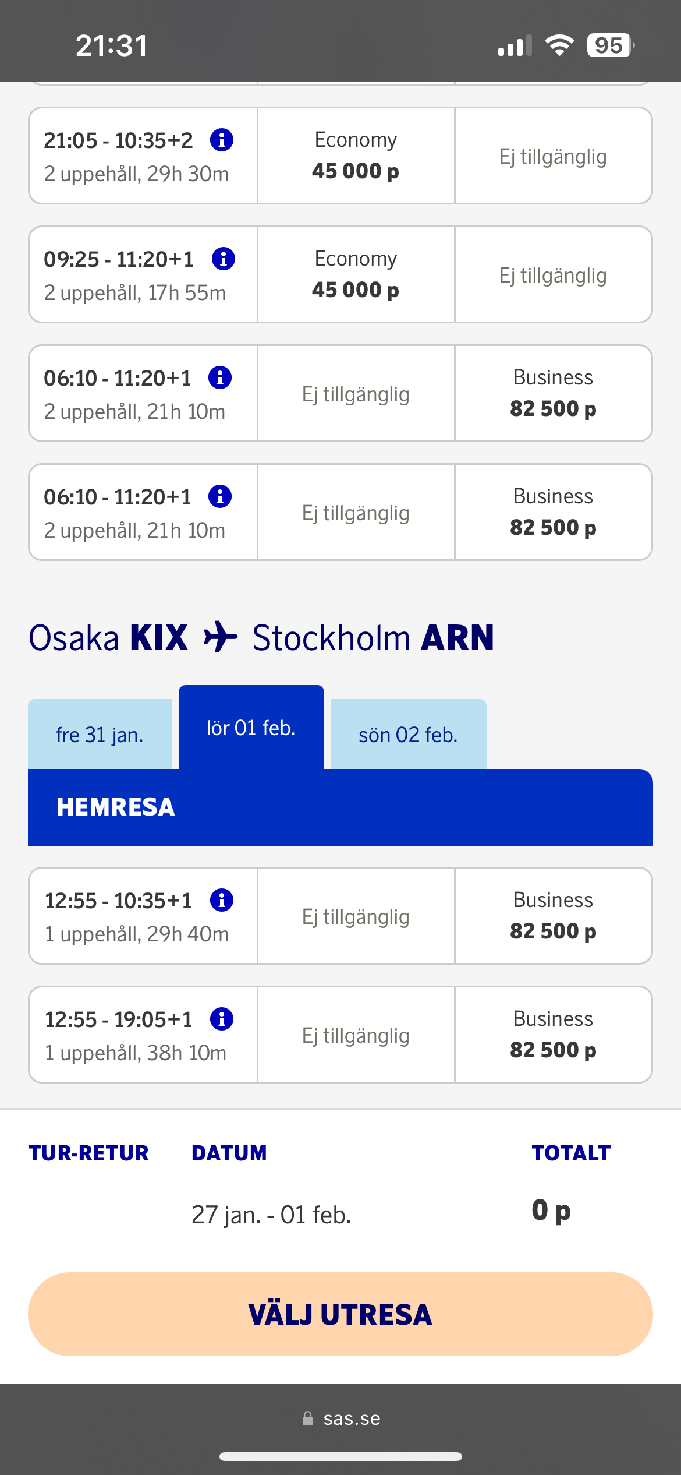Tap the cellular signal bars icon
The height and width of the screenshot is (1475, 681).
(515, 45)
